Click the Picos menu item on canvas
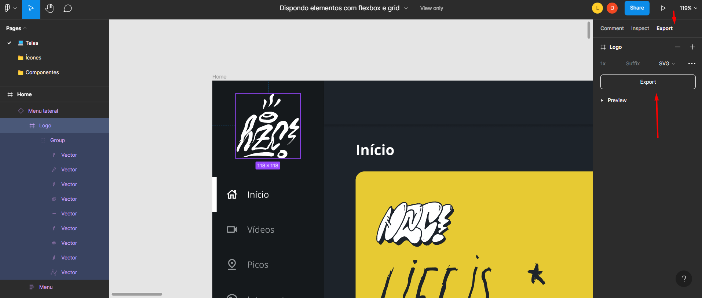This screenshot has height=298, width=702. pos(258,265)
